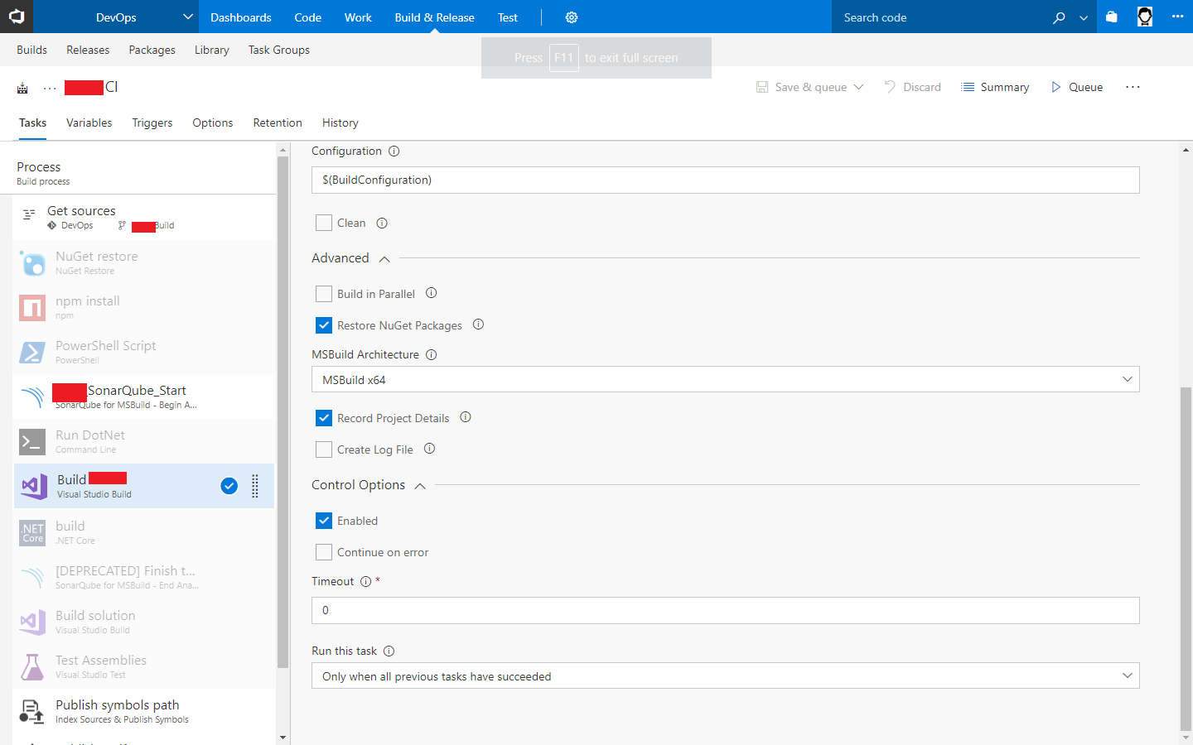The image size is (1193, 745).
Task: Check Continue on error
Action: click(324, 552)
